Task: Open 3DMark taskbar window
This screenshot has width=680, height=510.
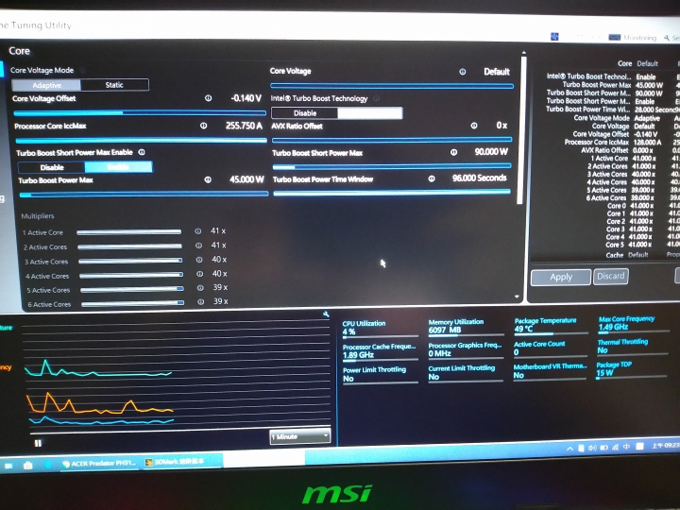Action: [x=181, y=462]
